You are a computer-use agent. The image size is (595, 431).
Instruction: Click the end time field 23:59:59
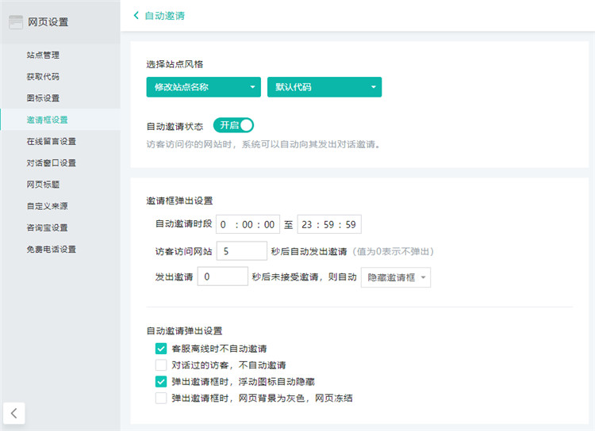[x=329, y=224]
